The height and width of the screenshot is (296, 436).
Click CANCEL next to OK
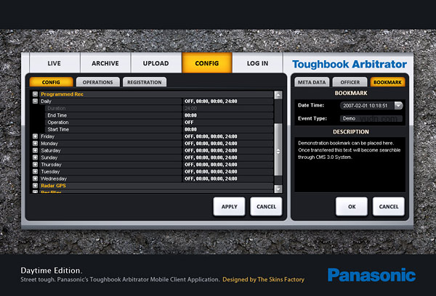tap(389, 207)
